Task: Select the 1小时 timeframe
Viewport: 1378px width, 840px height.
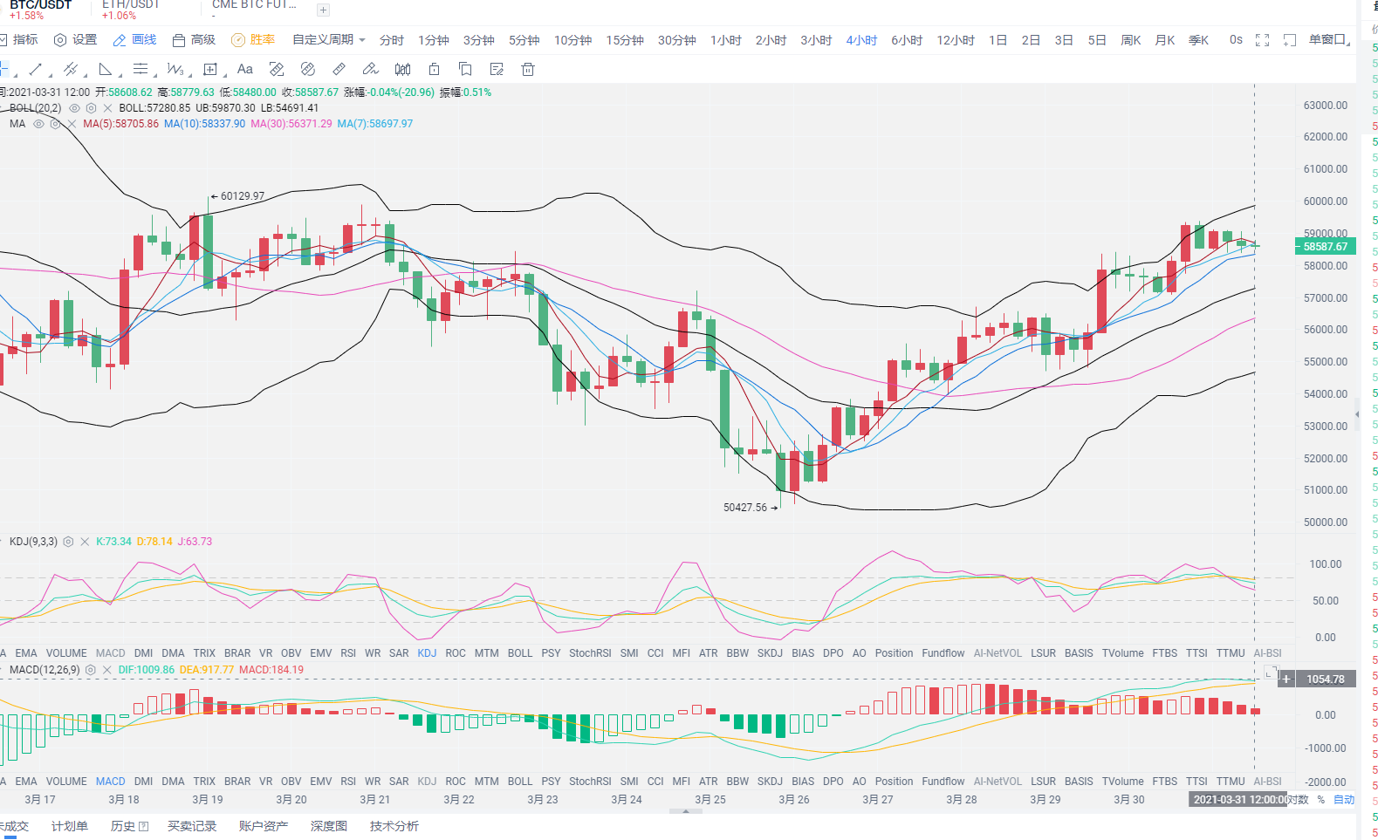Action: [725, 40]
